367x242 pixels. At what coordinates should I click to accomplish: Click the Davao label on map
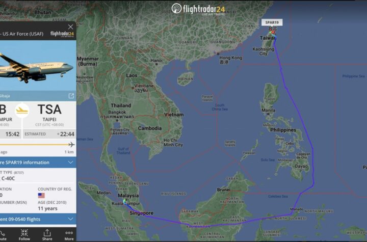coord(301,166)
